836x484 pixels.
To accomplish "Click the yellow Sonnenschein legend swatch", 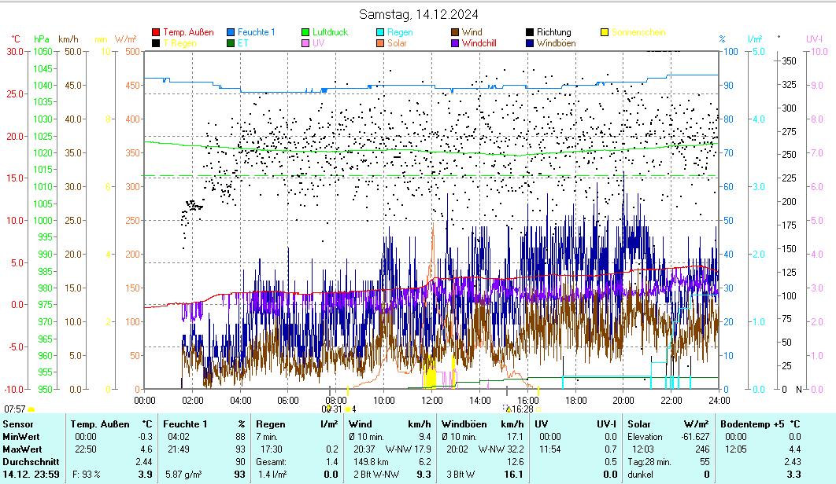I will click(605, 32).
